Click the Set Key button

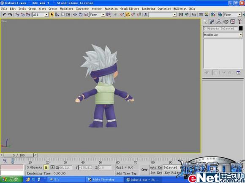pyautogui.click(x=156, y=172)
